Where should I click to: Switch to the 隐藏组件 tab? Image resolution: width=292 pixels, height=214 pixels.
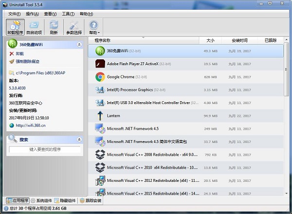pyautogui.click(x=65, y=200)
